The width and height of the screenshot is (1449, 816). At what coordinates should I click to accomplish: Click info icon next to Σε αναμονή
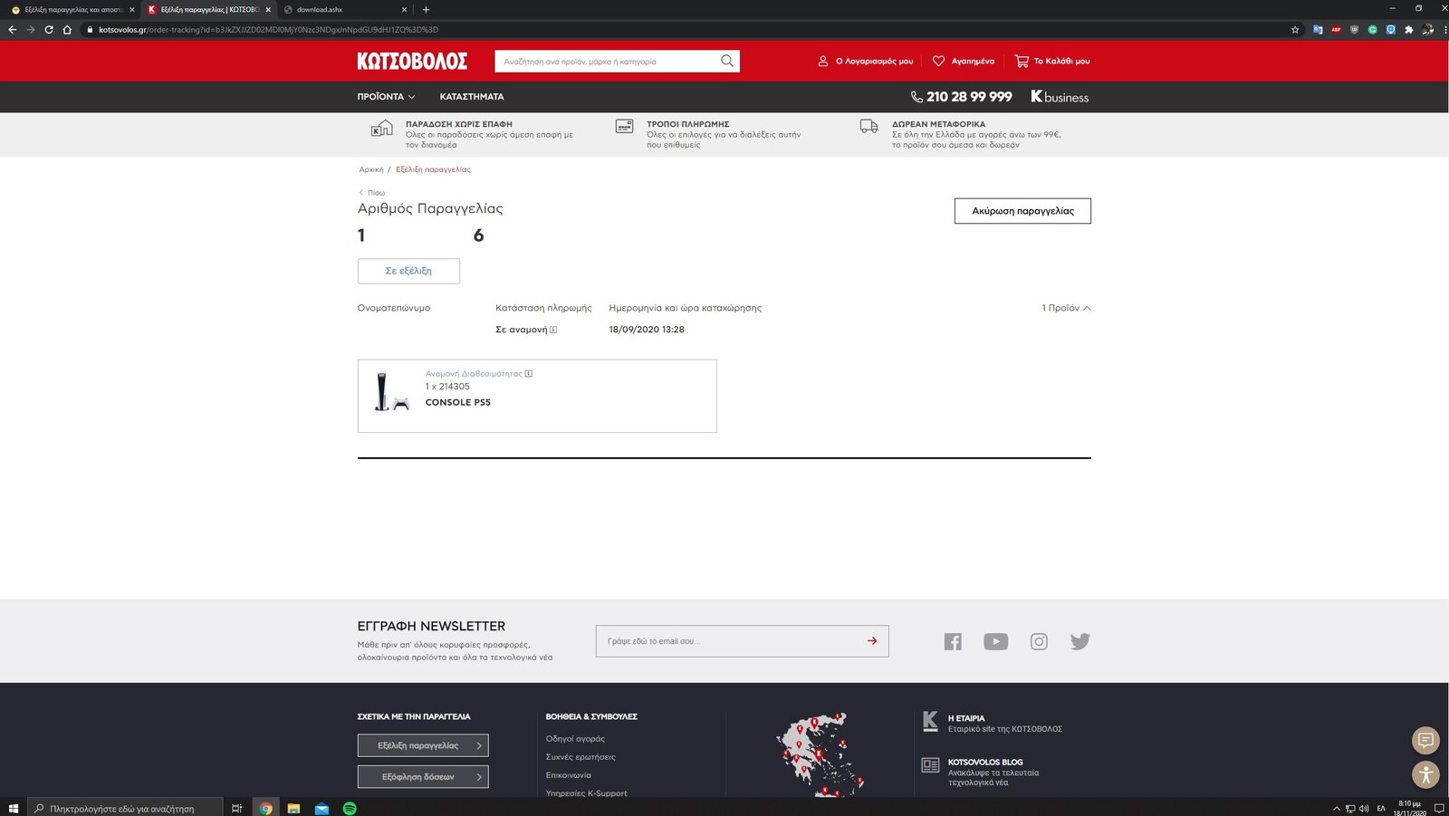tap(553, 330)
